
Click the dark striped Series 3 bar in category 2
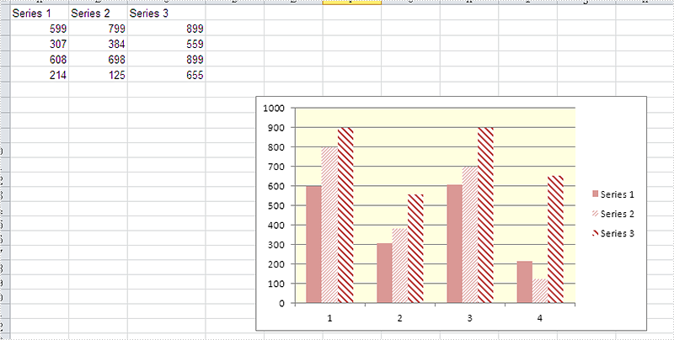click(x=415, y=248)
